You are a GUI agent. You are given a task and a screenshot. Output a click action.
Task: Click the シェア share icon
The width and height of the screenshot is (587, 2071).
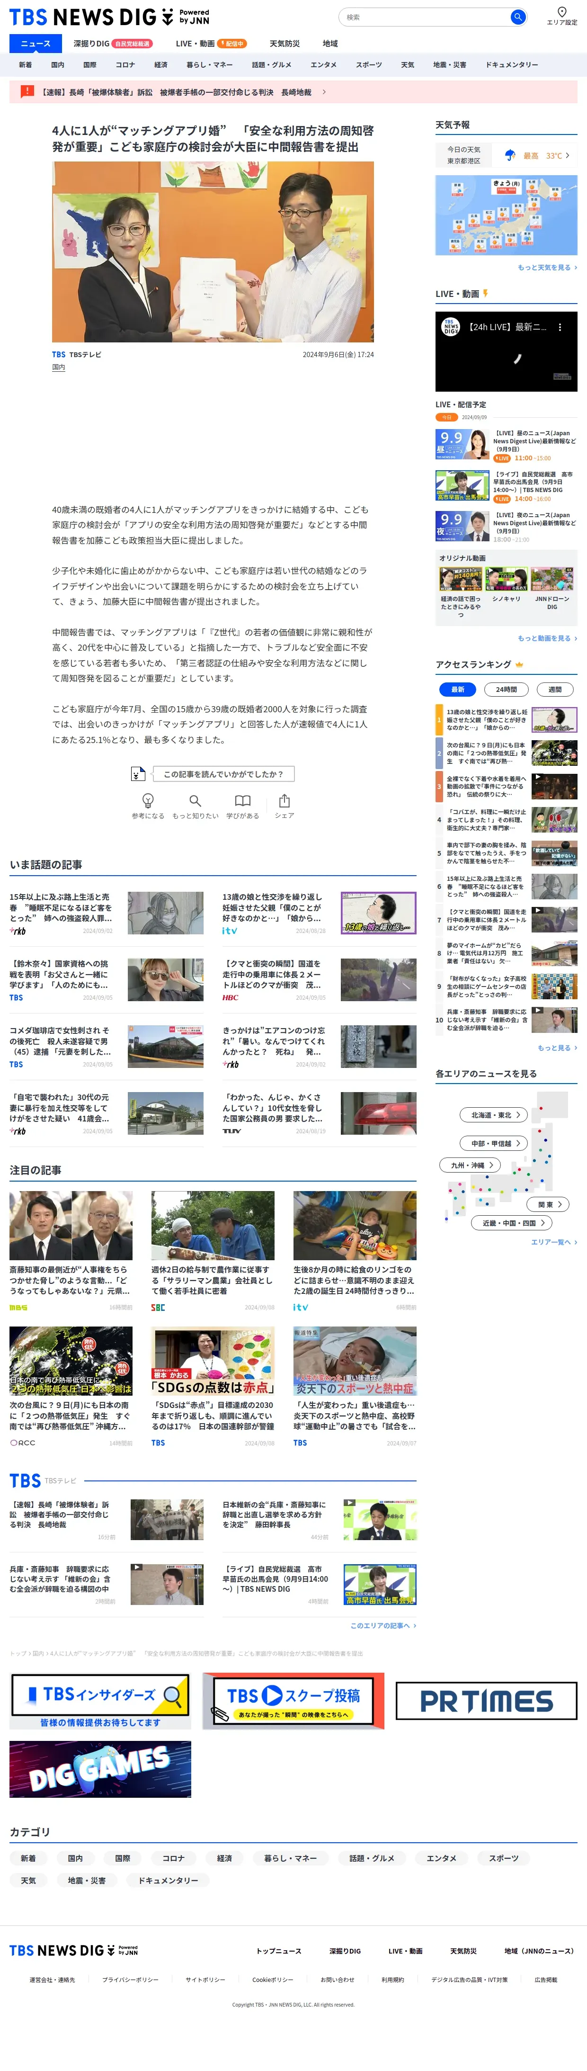pos(284,800)
